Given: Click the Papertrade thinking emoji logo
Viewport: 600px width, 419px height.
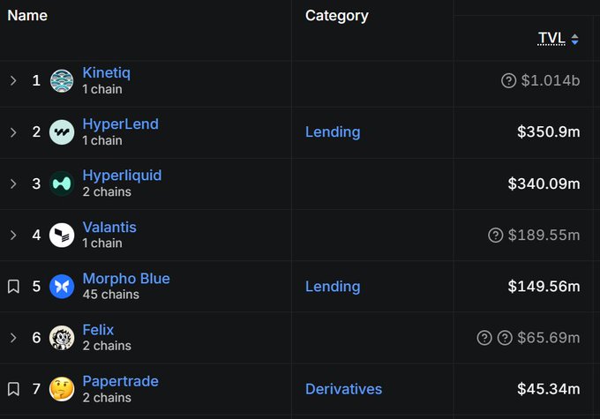Looking at the screenshot, I should pos(62,389).
